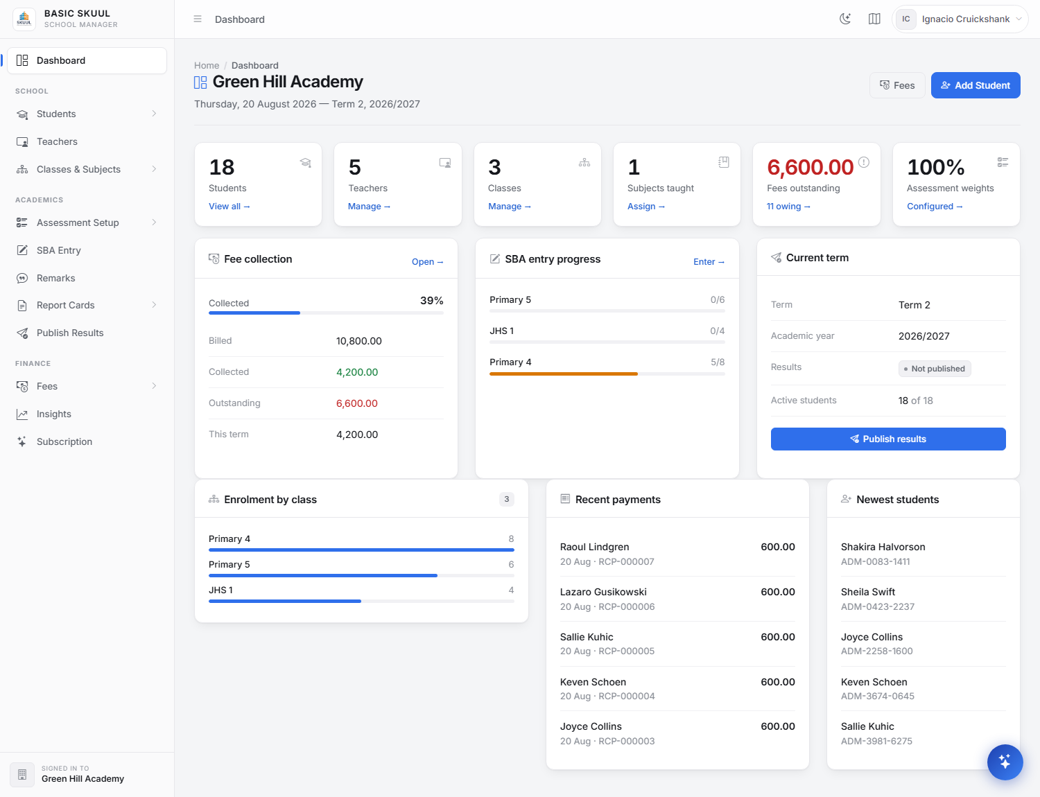This screenshot has height=797, width=1040.
Task: Click Manage link under Teachers
Action: 370,207
